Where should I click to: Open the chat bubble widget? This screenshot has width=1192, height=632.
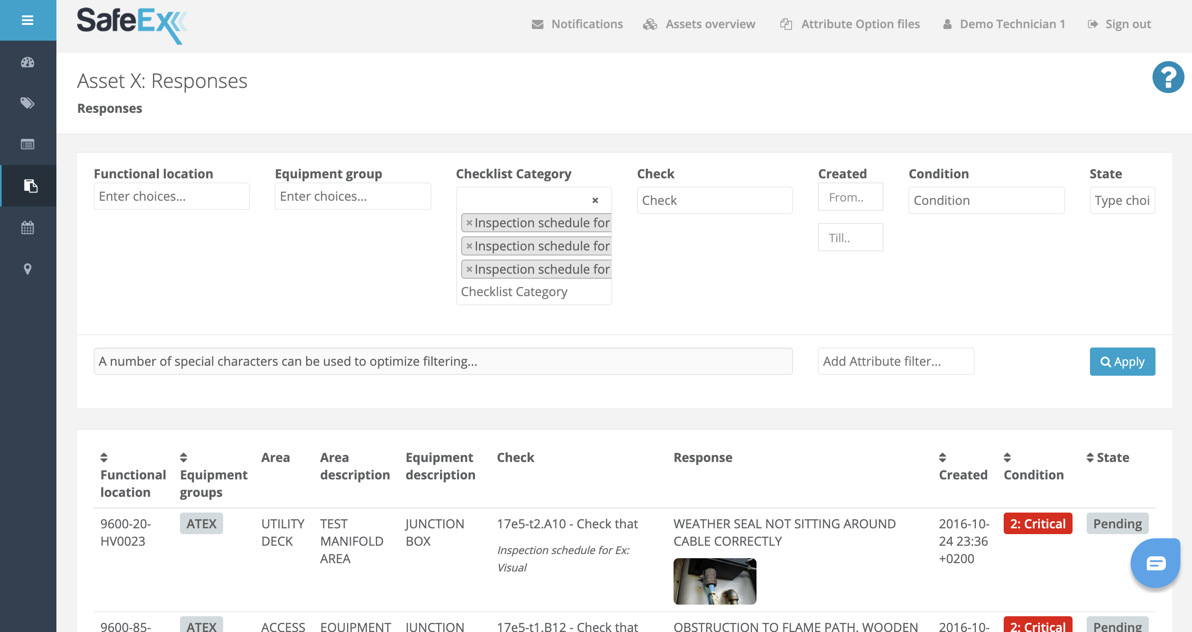1155,563
